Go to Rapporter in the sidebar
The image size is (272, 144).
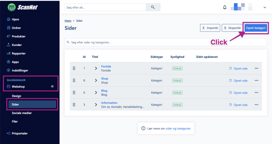point(18,53)
